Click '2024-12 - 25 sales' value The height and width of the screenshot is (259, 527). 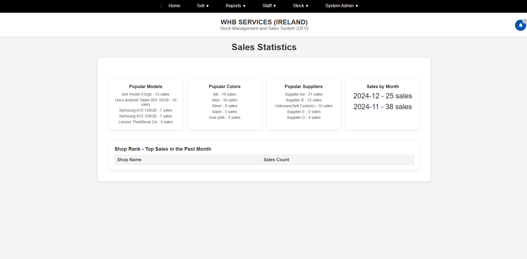coord(383,96)
